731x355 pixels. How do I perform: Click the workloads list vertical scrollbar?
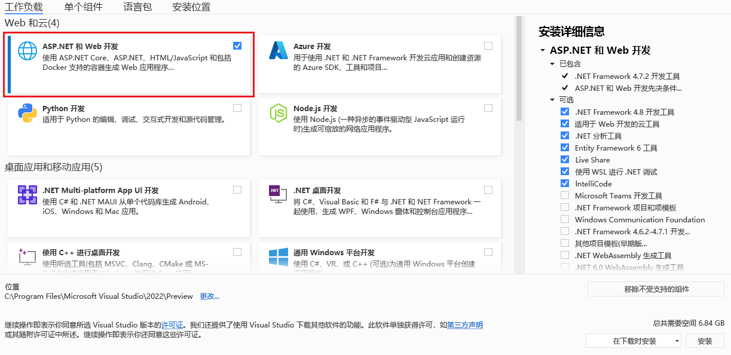[x=519, y=69]
